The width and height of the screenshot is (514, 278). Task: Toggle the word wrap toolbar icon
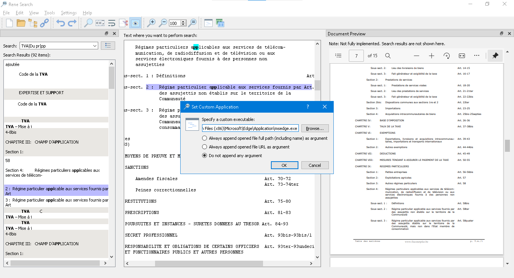112,23
